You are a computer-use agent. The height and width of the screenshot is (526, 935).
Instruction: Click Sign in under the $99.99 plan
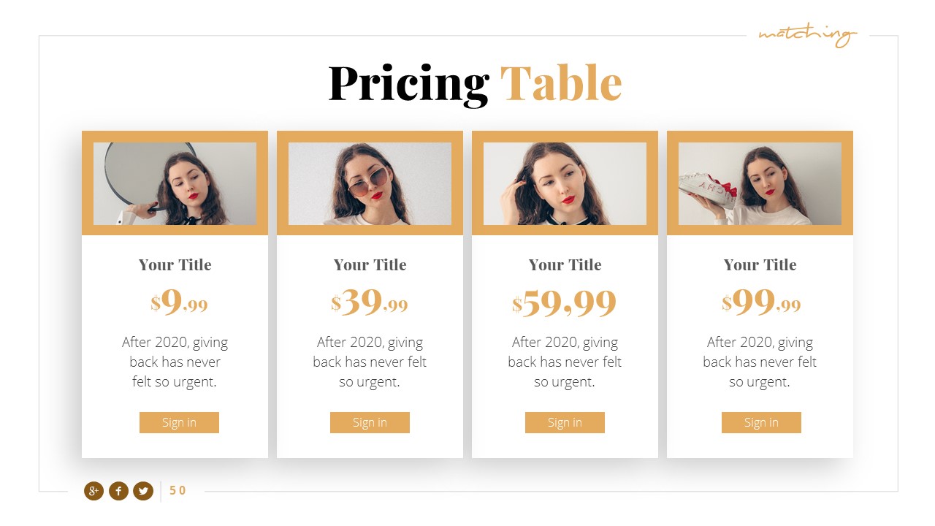761,422
